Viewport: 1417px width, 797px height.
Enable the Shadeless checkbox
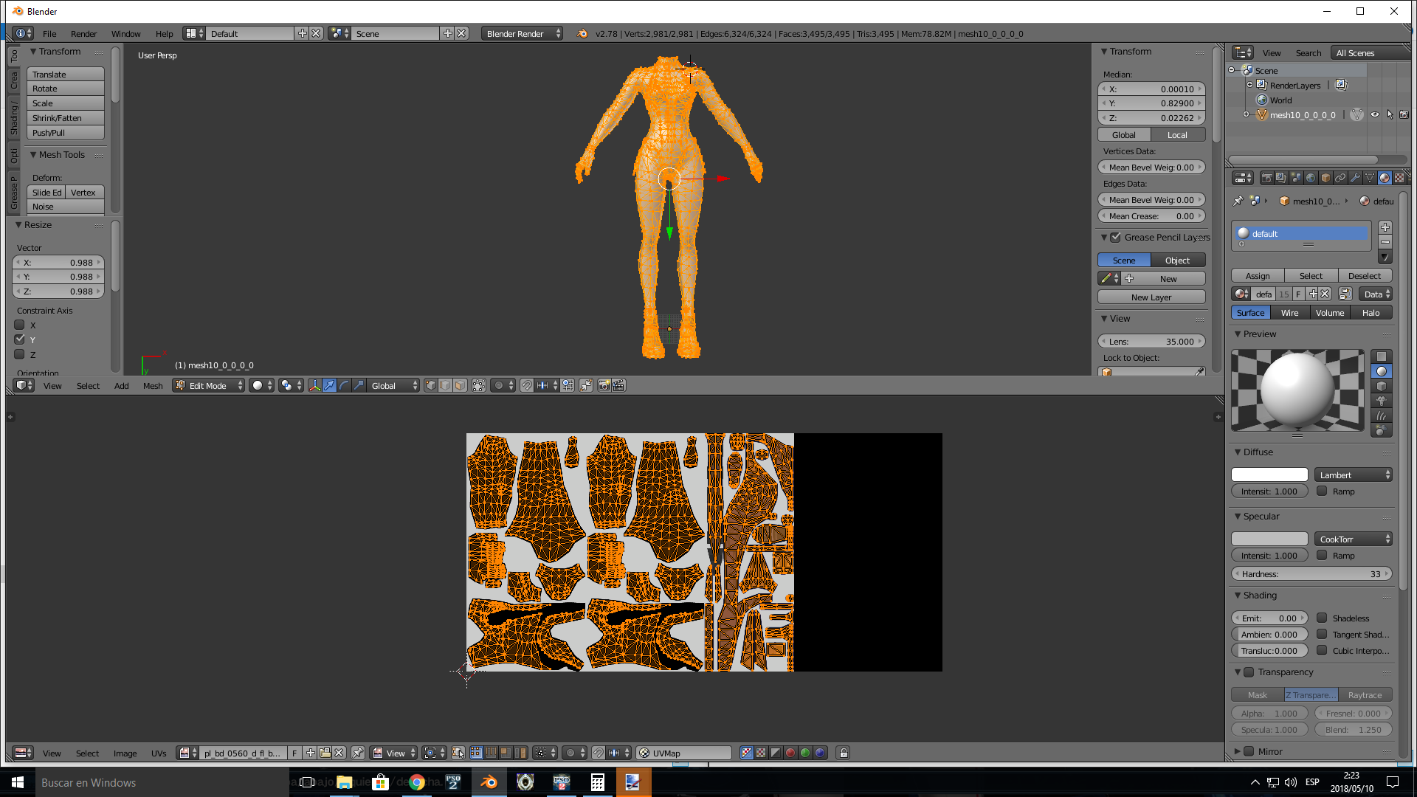click(1322, 618)
